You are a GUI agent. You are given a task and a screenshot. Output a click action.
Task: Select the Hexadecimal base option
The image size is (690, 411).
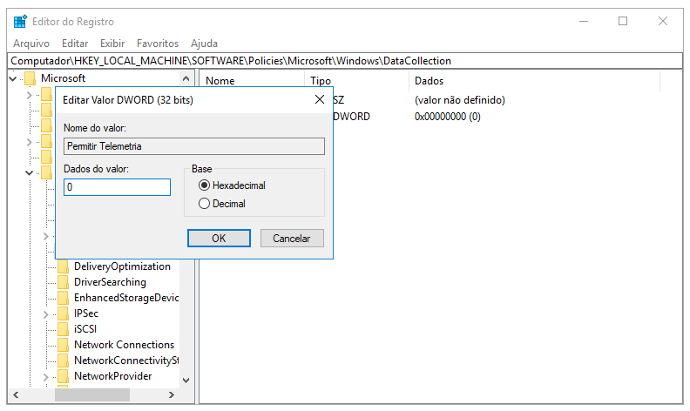(205, 185)
